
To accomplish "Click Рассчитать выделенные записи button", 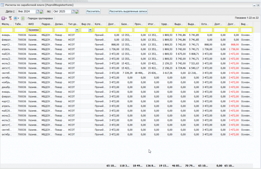I will [128, 12].
